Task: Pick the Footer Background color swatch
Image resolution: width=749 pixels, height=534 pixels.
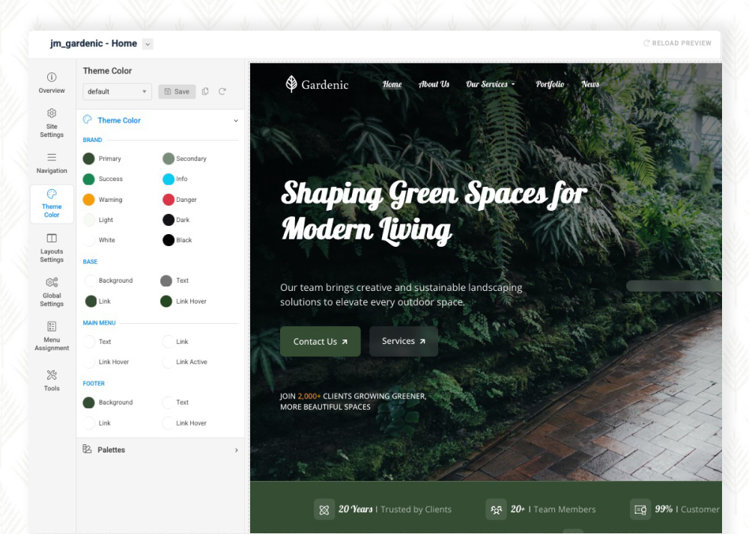Action: click(x=89, y=403)
